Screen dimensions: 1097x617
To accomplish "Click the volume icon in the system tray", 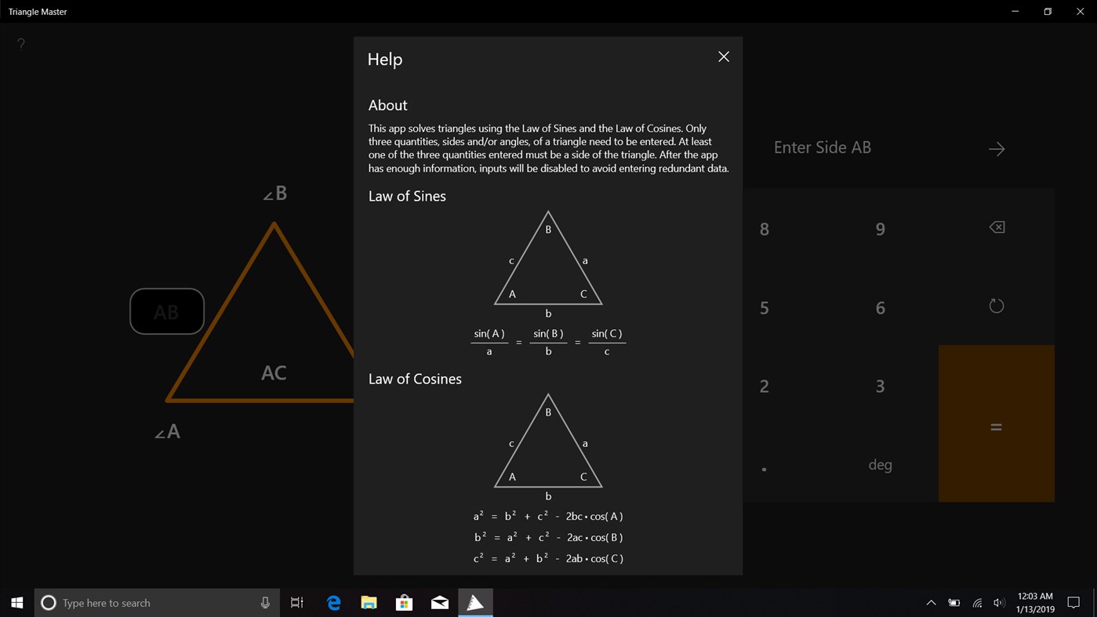I will click(999, 602).
